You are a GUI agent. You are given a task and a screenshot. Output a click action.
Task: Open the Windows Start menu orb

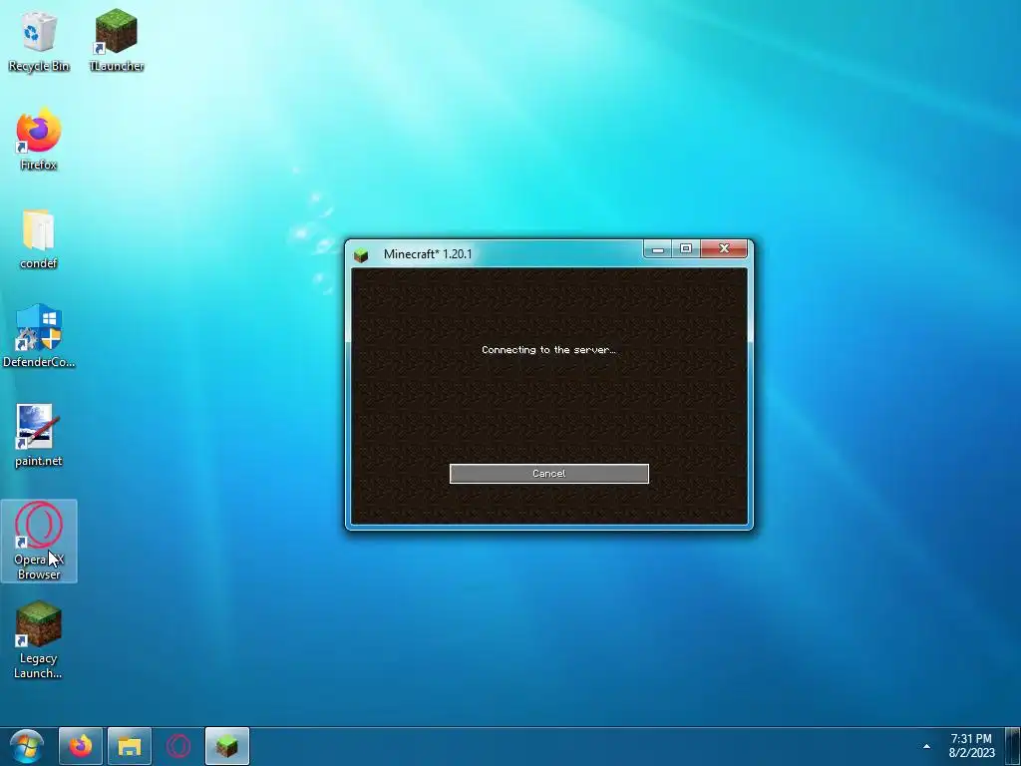tap(27, 746)
